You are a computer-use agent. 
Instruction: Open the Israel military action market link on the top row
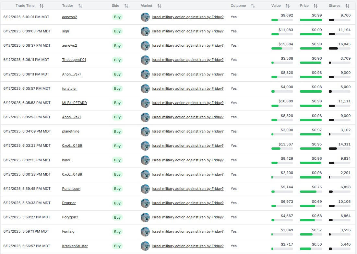click(187, 17)
